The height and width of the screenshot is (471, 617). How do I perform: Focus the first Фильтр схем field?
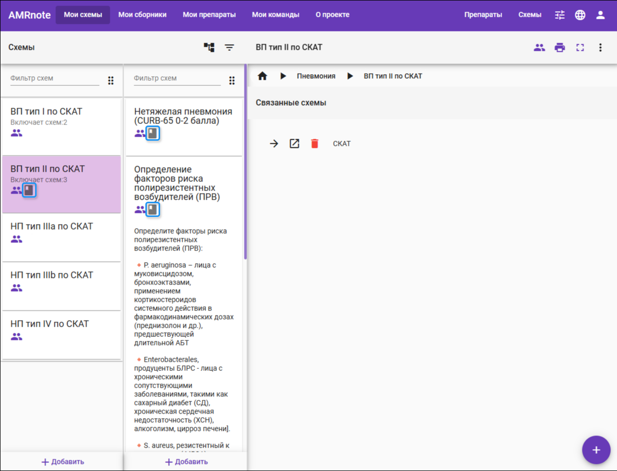tap(55, 79)
